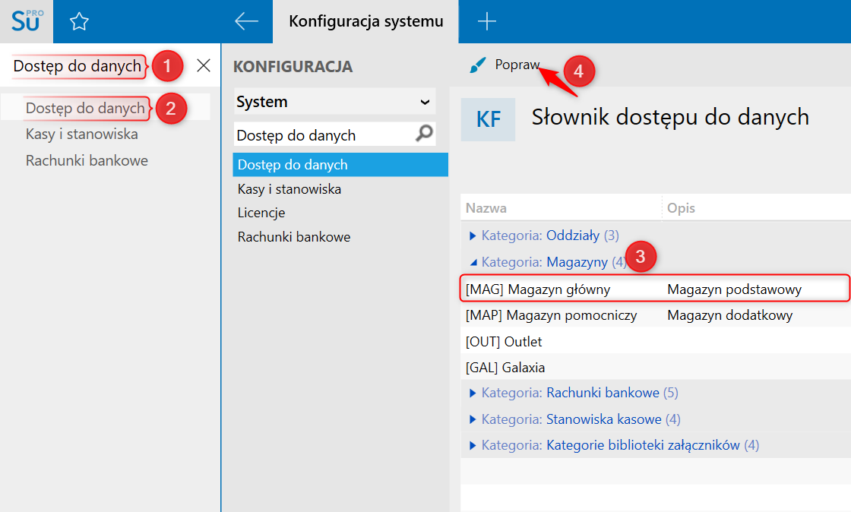Select Kasy i stanowiska in left results

(82, 134)
